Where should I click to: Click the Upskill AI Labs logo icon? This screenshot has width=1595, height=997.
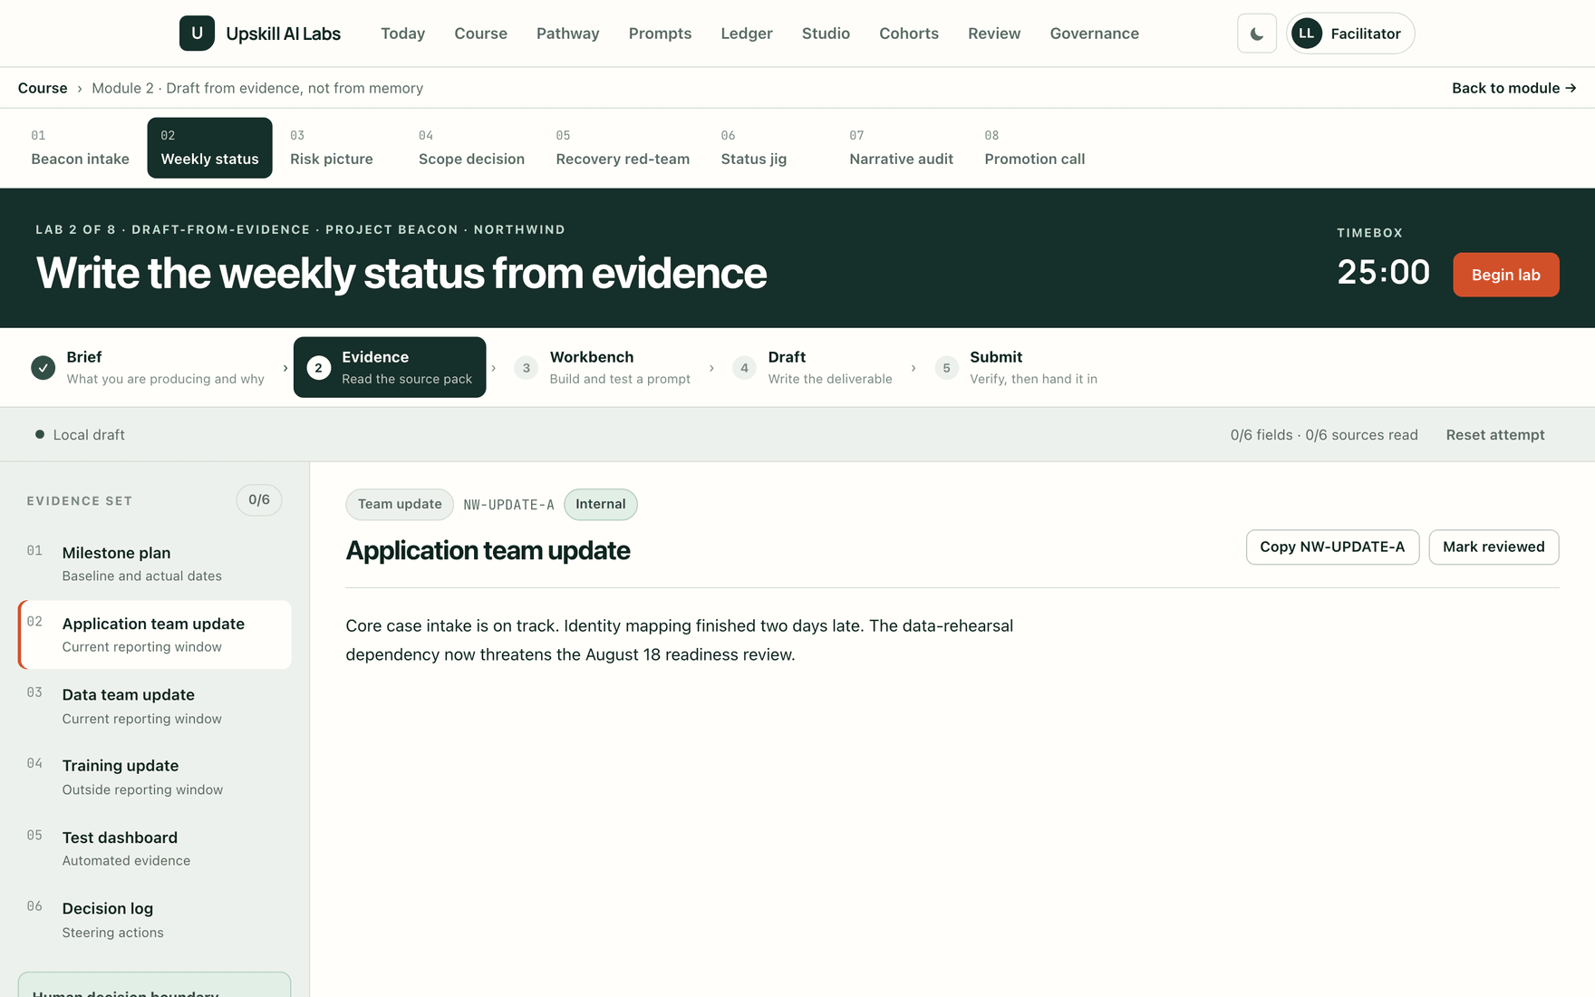(197, 34)
